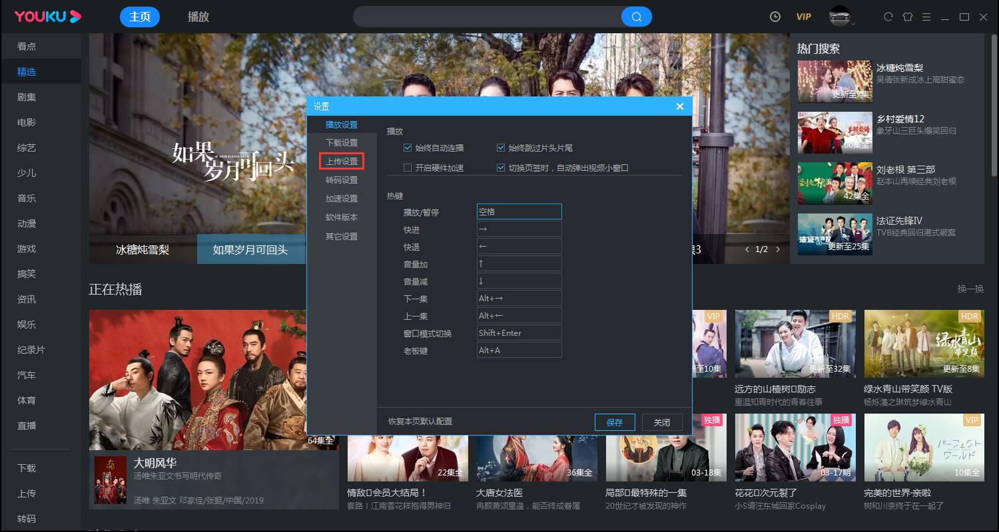Enable 开启硬件加速 hardware acceleration
999x532 pixels.
pos(407,167)
